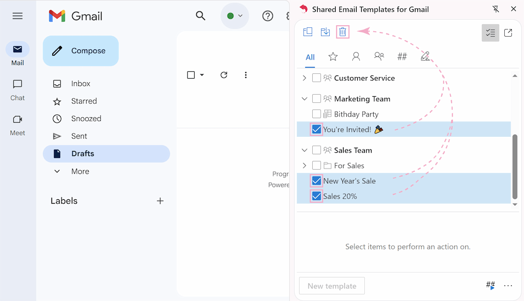Image resolution: width=524 pixels, height=301 pixels.
Task: Expand the Customer Service team folder
Action: click(304, 78)
